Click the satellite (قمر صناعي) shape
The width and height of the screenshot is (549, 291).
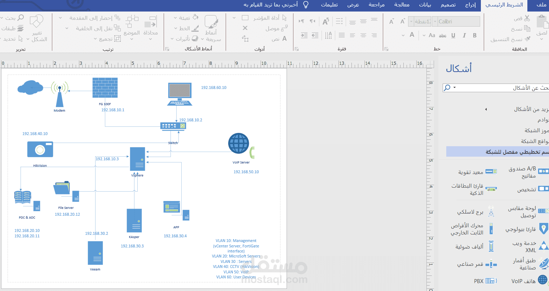(x=491, y=264)
